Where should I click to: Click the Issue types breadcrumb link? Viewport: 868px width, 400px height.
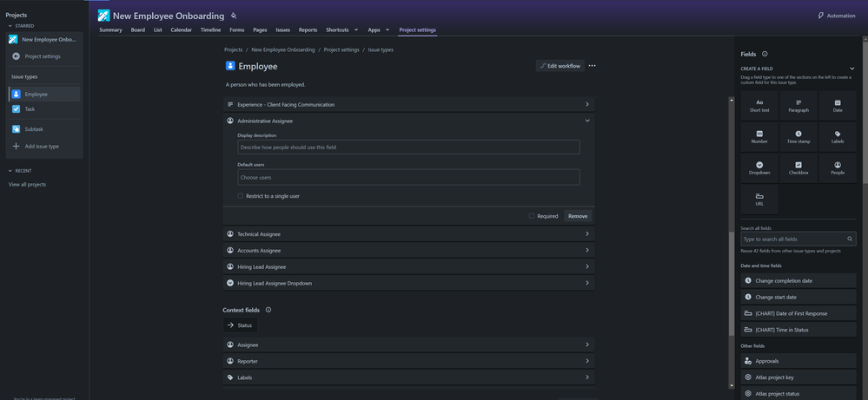[381, 49]
